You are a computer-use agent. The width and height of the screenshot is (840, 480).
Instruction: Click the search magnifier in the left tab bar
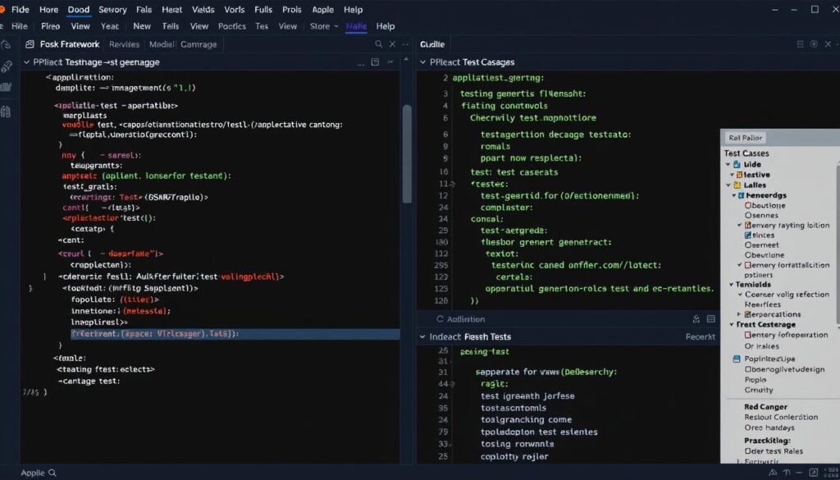point(379,44)
